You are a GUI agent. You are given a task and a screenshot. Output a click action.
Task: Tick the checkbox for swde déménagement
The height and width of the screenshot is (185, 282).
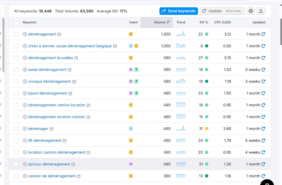click(16, 70)
